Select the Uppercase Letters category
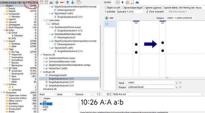This screenshot has height=113, width=205. click(18, 96)
